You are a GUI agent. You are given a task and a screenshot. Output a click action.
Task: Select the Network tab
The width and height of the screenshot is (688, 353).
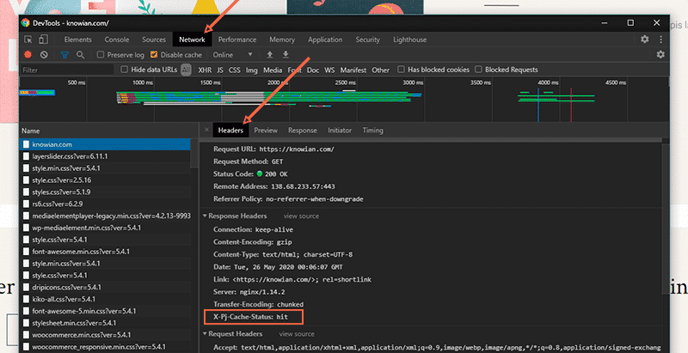point(192,40)
